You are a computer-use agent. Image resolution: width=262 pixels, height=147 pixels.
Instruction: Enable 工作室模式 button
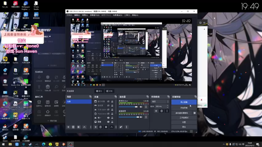184,118
